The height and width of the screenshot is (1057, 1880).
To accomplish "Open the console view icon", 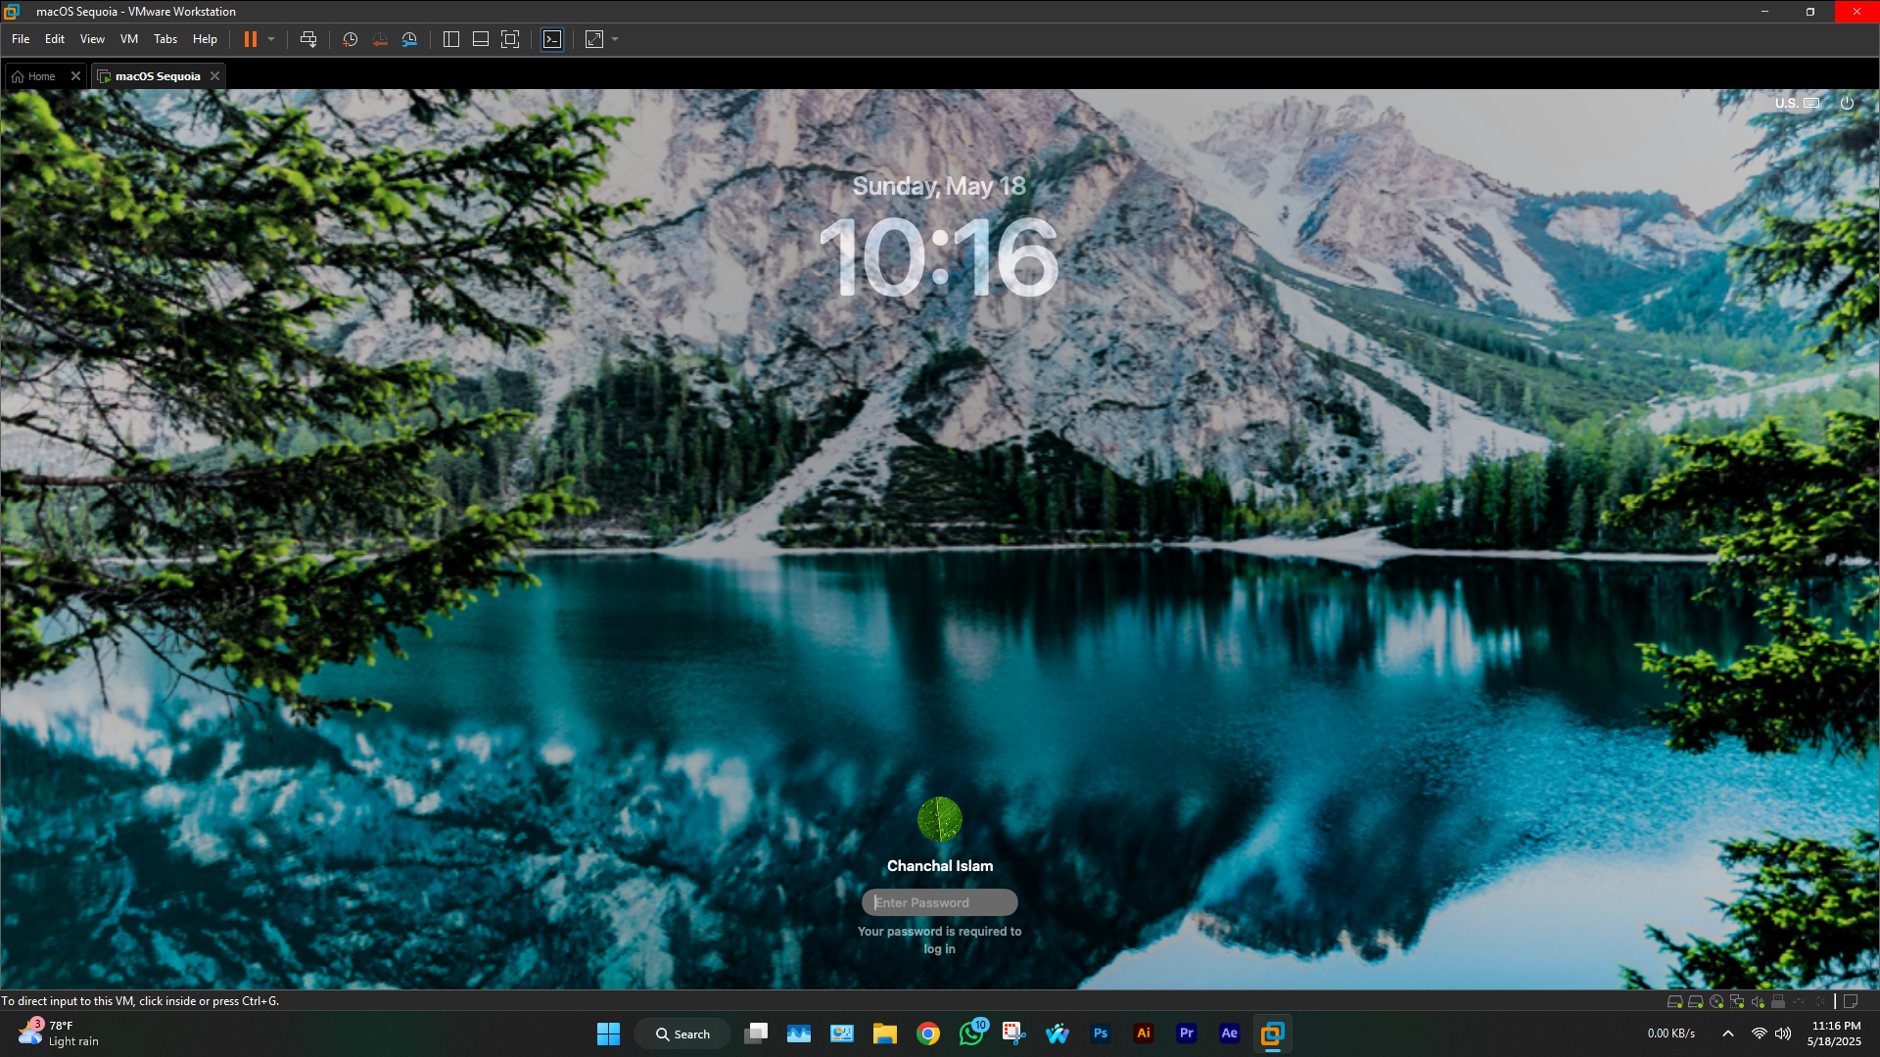I will 552,39.
